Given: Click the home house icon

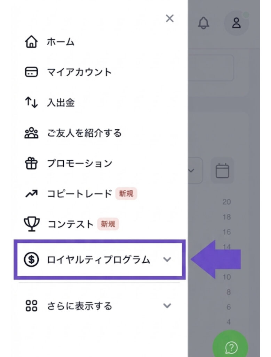Looking at the screenshot, I should 32,42.
